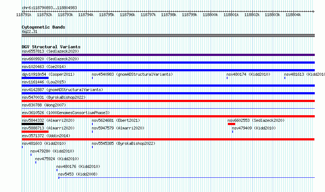Select the short blue bar under dgv10918n54
The width and height of the screenshot is (325, 192).
pos(35,78)
